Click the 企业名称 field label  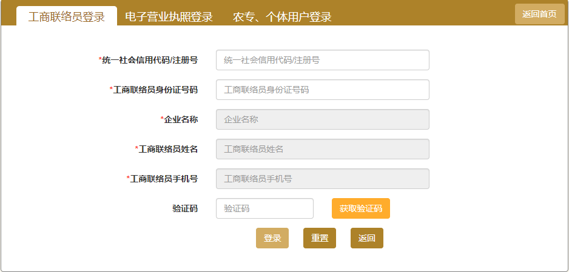pos(180,119)
